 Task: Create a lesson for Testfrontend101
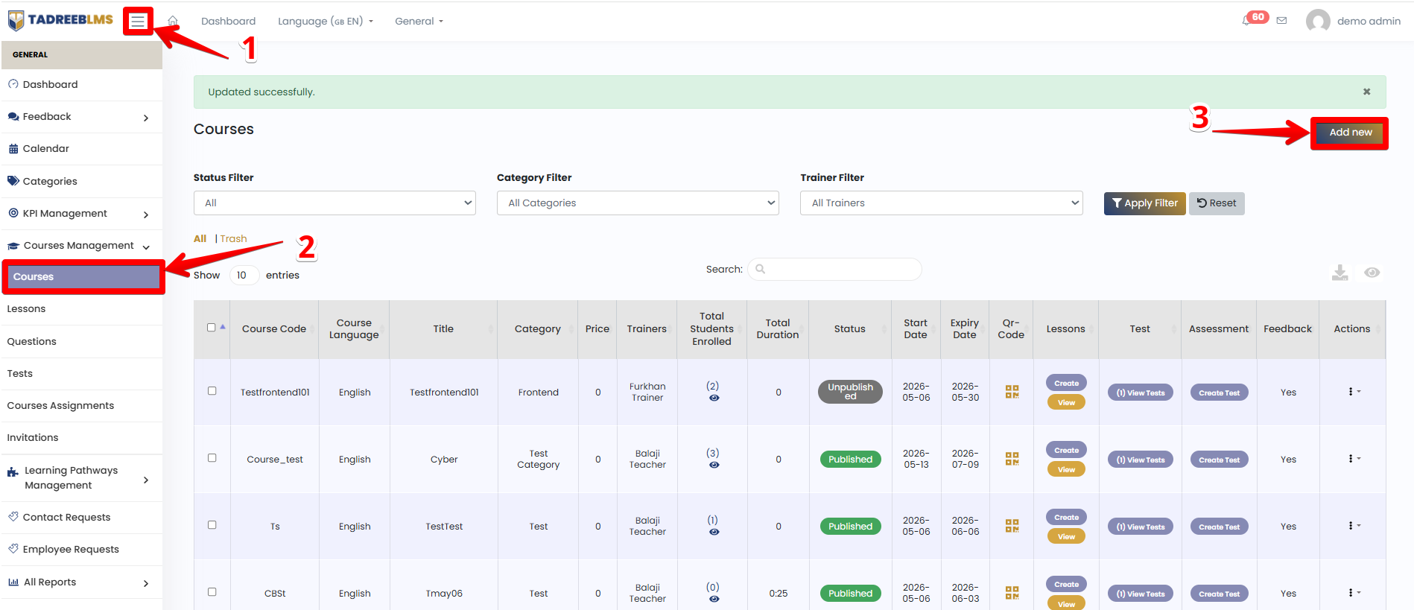1066,383
